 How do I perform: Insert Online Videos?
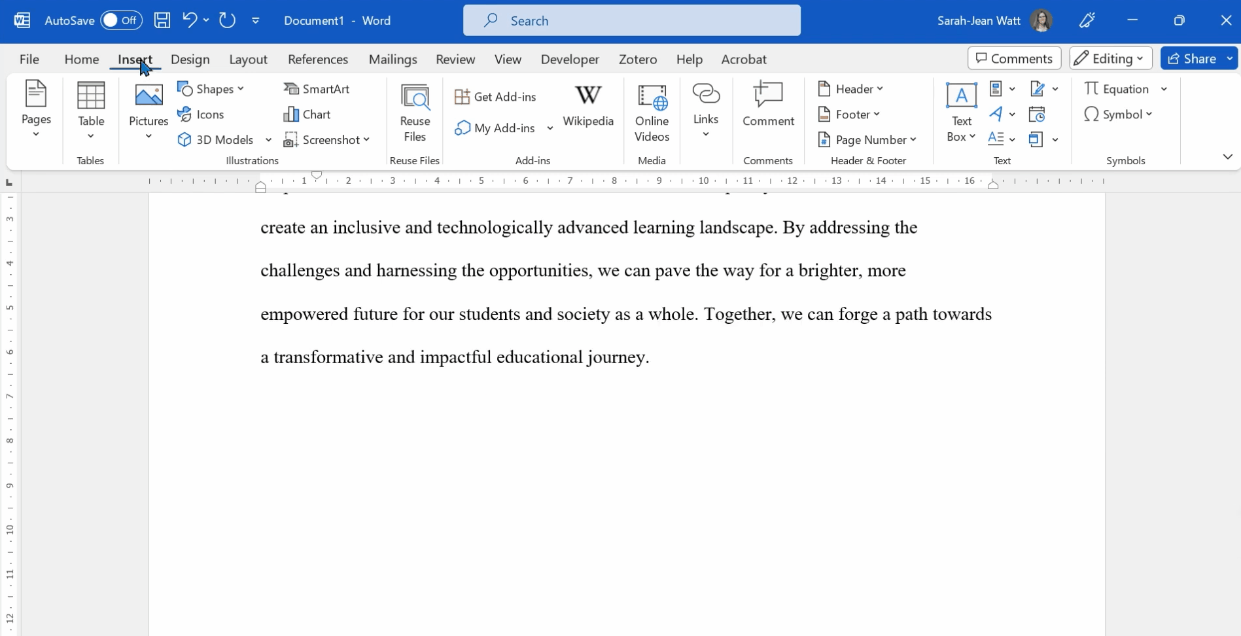click(652, 113)
